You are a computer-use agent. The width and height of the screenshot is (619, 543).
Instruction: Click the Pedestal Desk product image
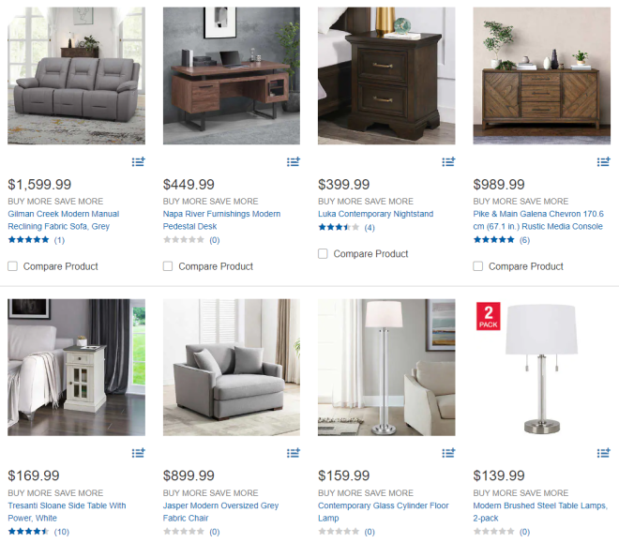pyautogui.click(x=232, y=76)
